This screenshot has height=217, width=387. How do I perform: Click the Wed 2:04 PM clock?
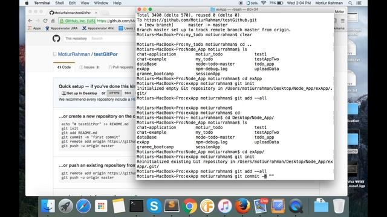299,3
